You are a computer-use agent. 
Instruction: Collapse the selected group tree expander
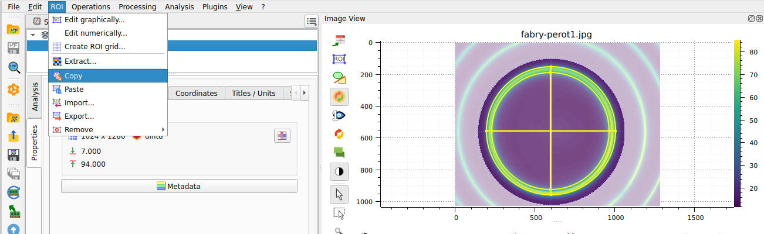pyautogui.click(x=33, y=35)
